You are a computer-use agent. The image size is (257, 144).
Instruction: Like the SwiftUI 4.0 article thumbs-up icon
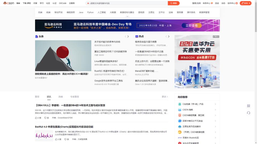coord(56,139)
